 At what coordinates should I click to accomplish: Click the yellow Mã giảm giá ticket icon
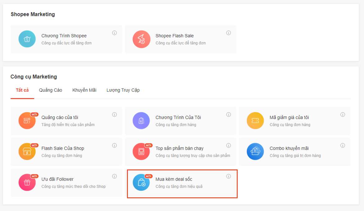(x=255, y=121)
